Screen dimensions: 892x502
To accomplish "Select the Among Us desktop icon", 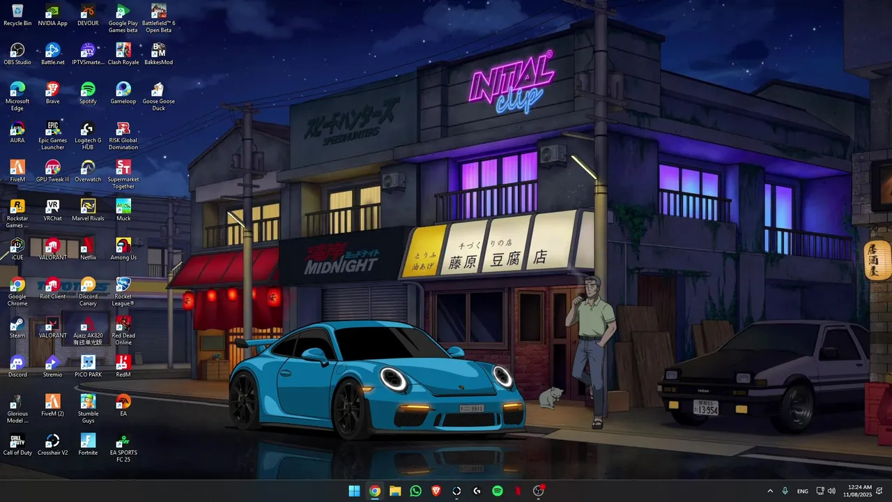I will (x=123, y=250).
